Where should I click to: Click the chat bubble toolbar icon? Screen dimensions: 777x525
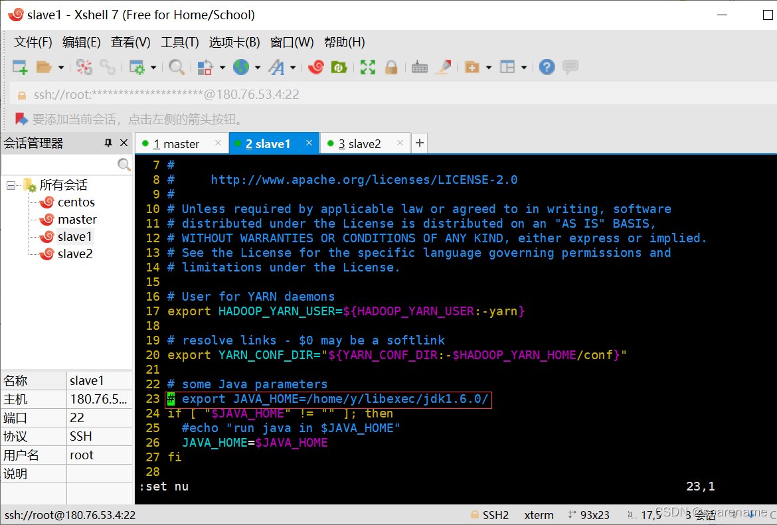point(570,67)
